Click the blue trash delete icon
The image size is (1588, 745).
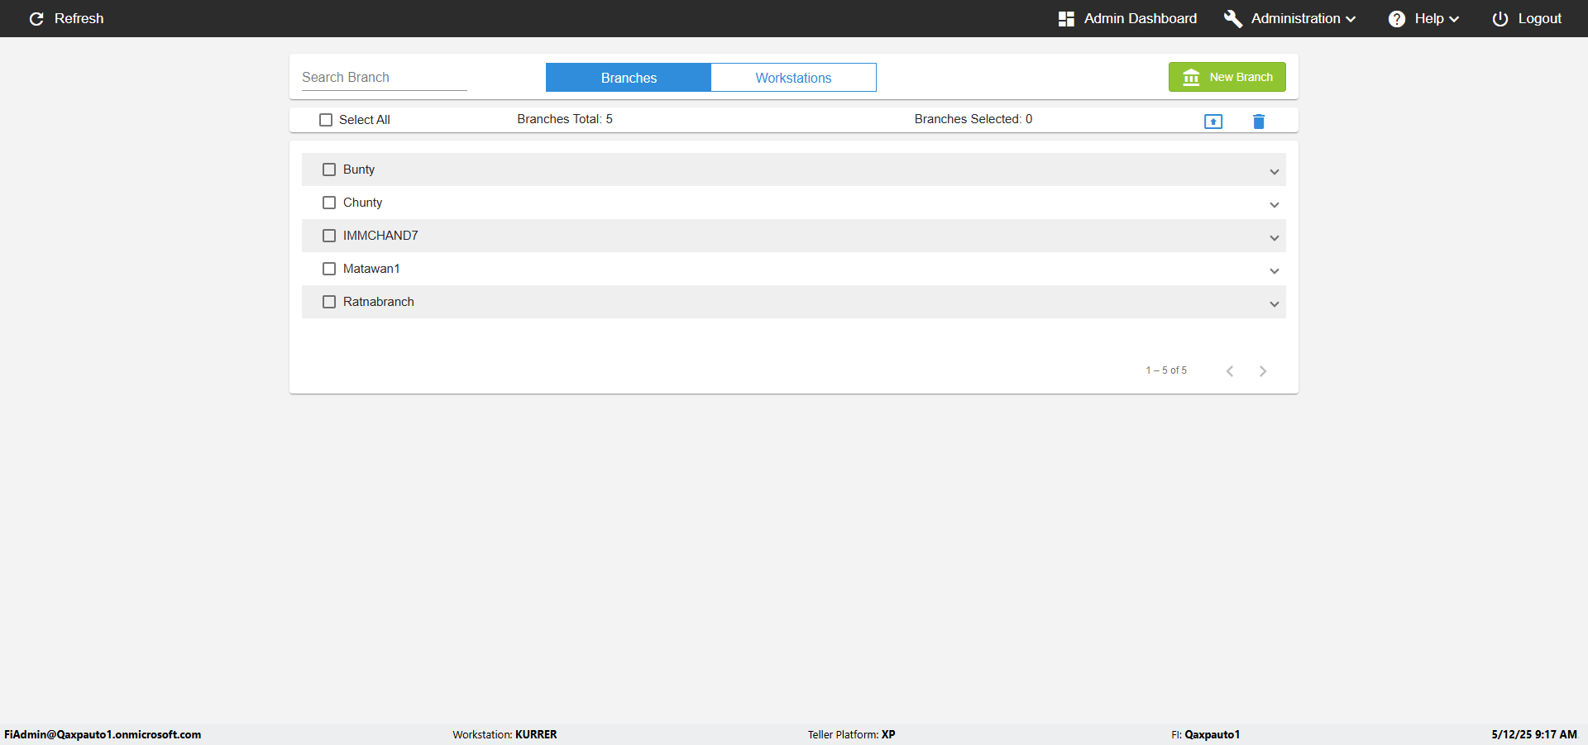pos(1259,122)
